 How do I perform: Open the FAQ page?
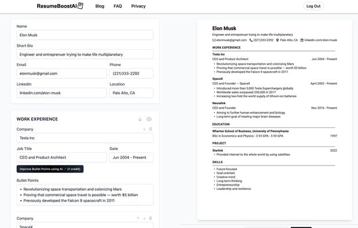click(118, 6)
